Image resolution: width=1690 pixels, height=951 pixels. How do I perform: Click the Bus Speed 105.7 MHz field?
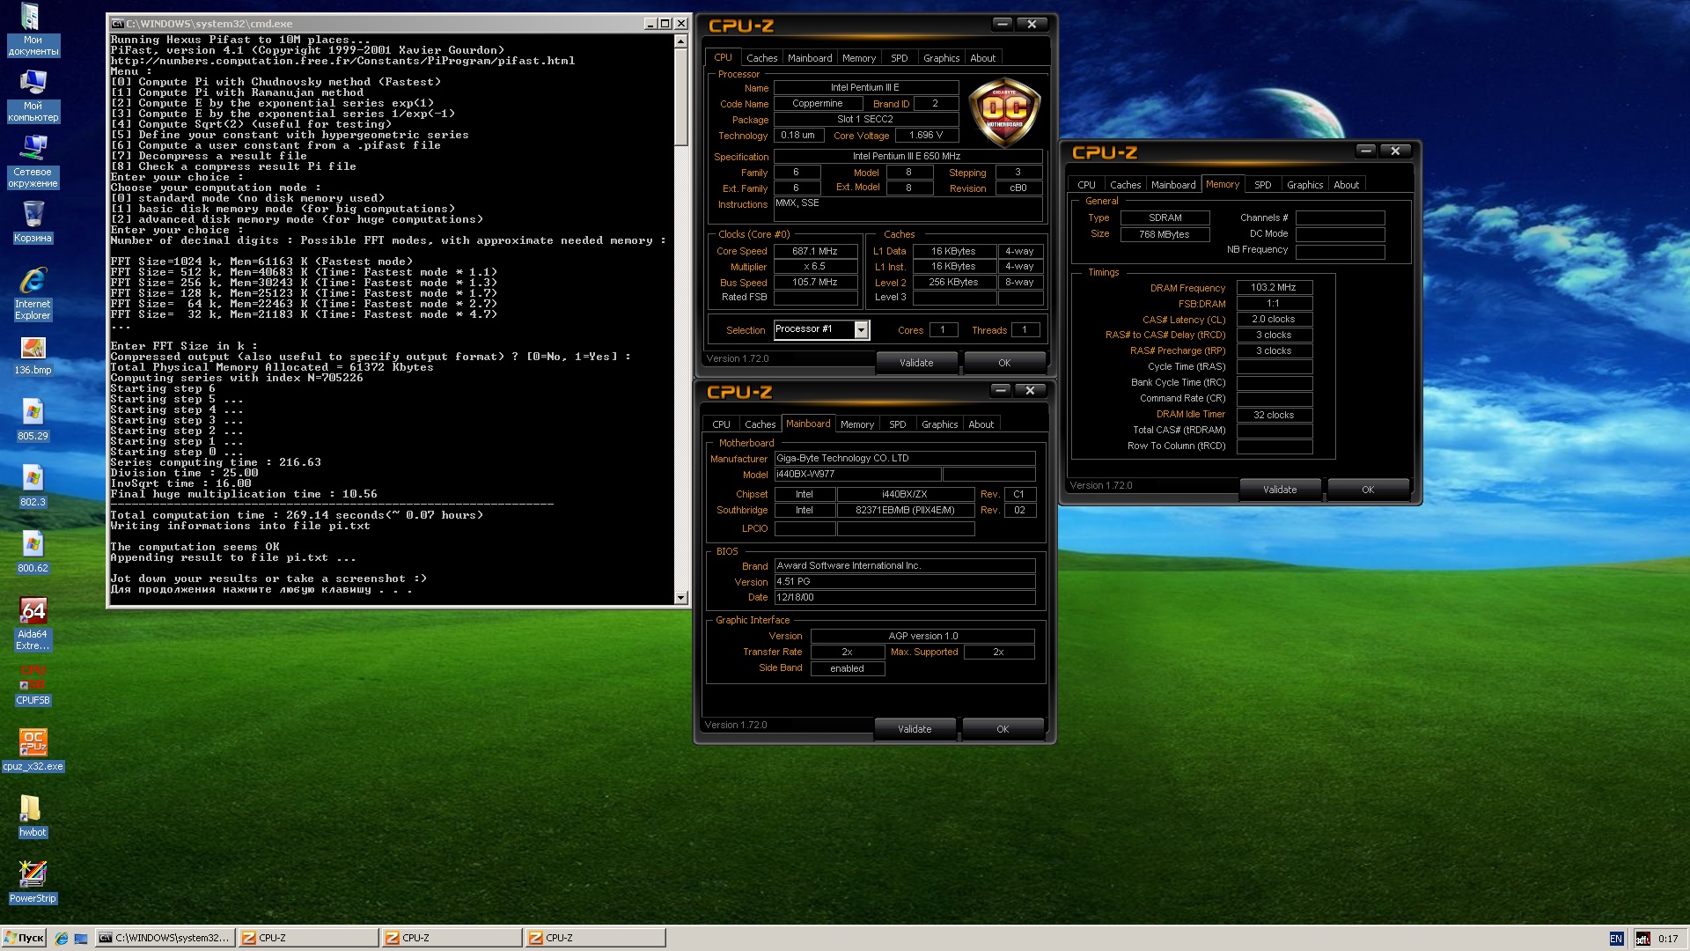pyautogui.click(x=814, y=283)
